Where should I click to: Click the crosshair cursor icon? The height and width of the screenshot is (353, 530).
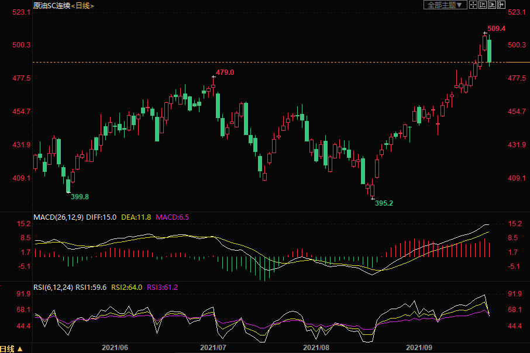(473, 5)
